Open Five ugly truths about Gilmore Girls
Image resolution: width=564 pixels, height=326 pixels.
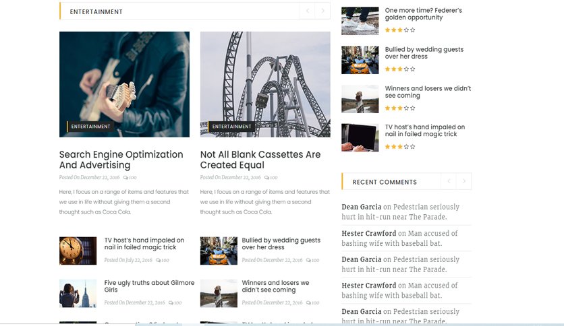(x=149, y=286)
